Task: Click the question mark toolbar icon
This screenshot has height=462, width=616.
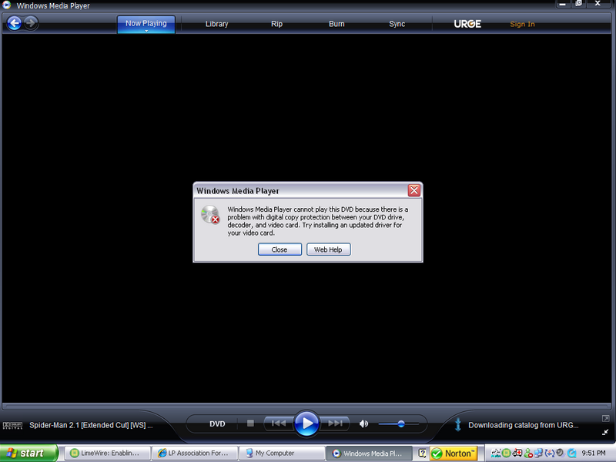Action: [x=422, y=454]
